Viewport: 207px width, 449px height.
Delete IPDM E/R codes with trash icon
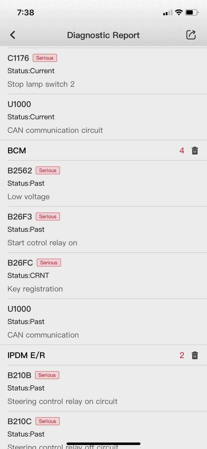[195, 355]
